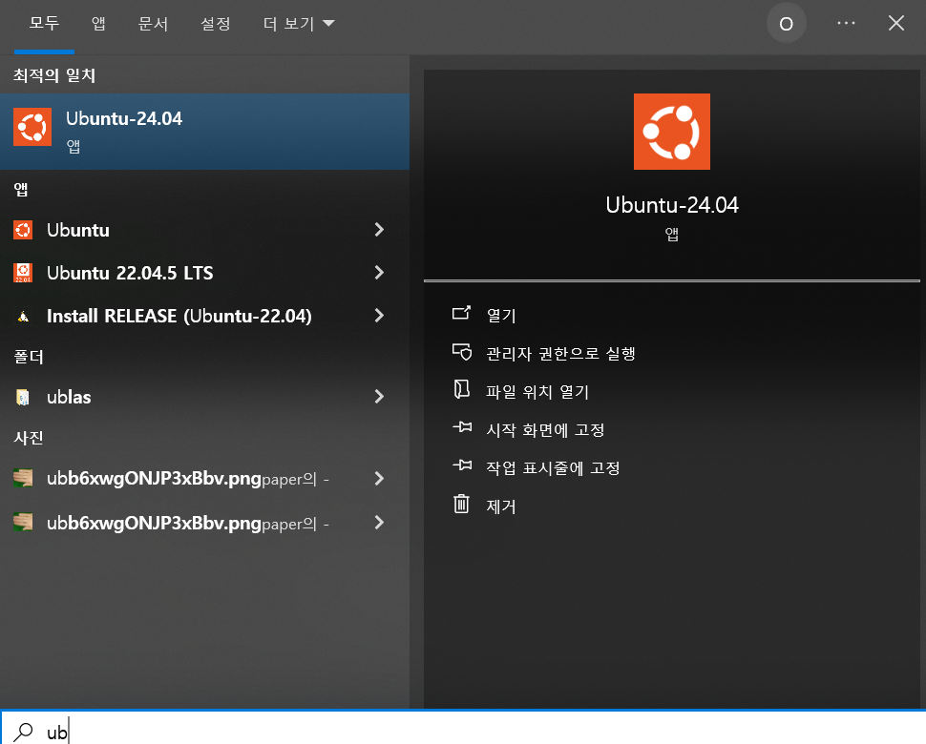Select Install RELEASE (Ubuntu-22.04) result
This screenshot has width=926, height=744.
point(204,317)
